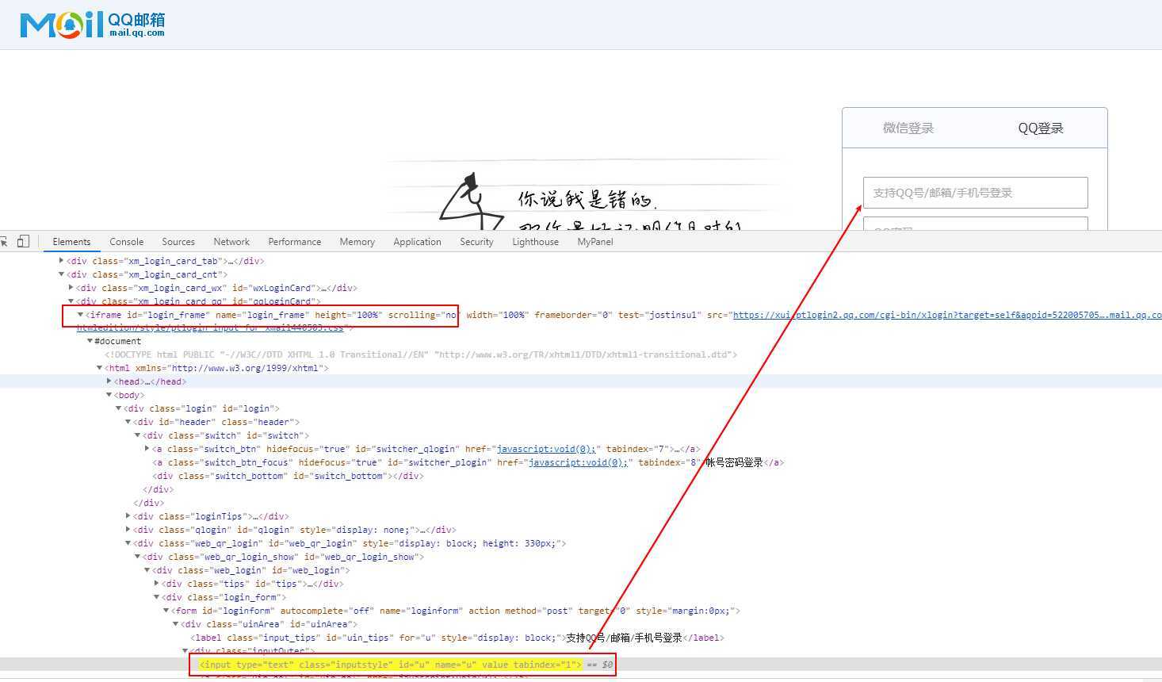This screenshot has width=1162, height=682.
Task: Focus the 支持QQ号/邮箱/手机号登录 account field
Action: [975, 193]
